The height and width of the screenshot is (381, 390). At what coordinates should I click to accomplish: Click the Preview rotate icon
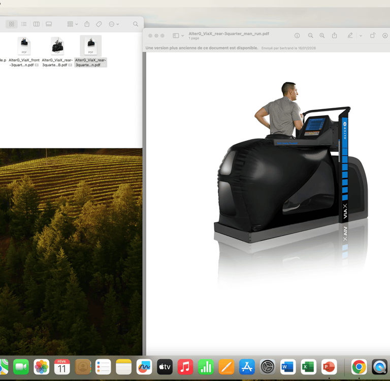(372, 36)
